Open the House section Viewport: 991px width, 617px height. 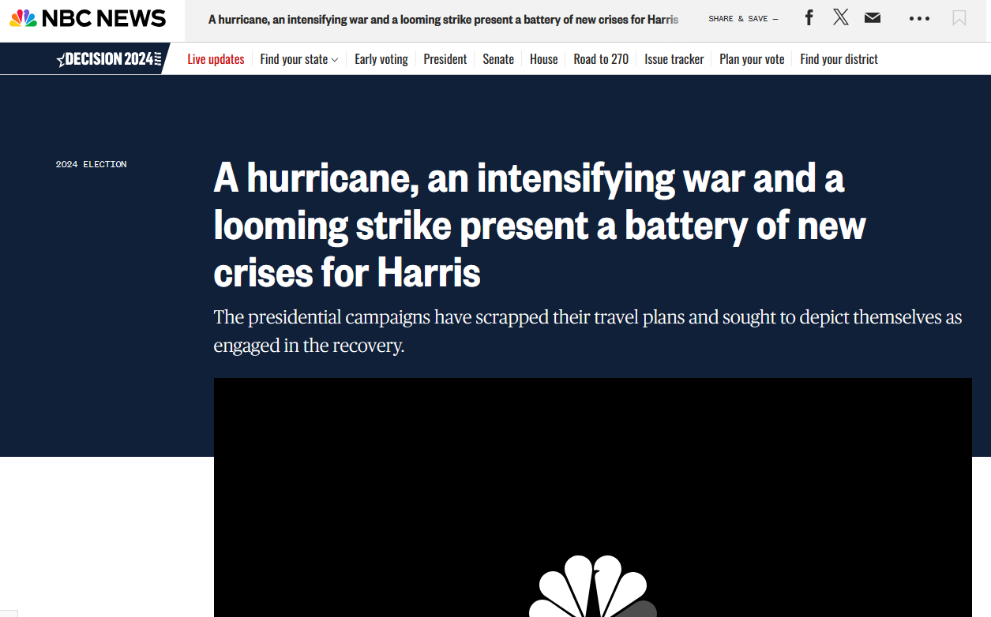pyautogui.click(x=544, y=59)
